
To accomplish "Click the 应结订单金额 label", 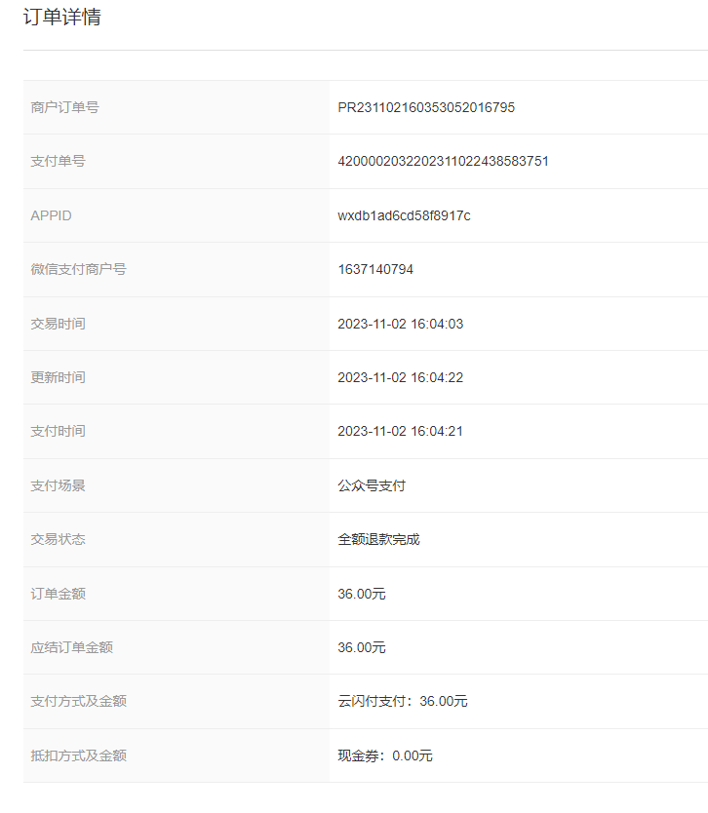I will pyautogui.click(x=71, y=647).
